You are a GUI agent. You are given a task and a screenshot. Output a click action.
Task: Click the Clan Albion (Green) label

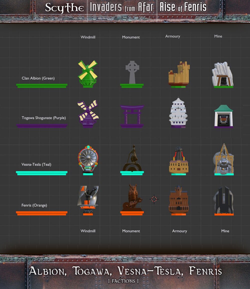pyautogui.click(x=38, y=78)
